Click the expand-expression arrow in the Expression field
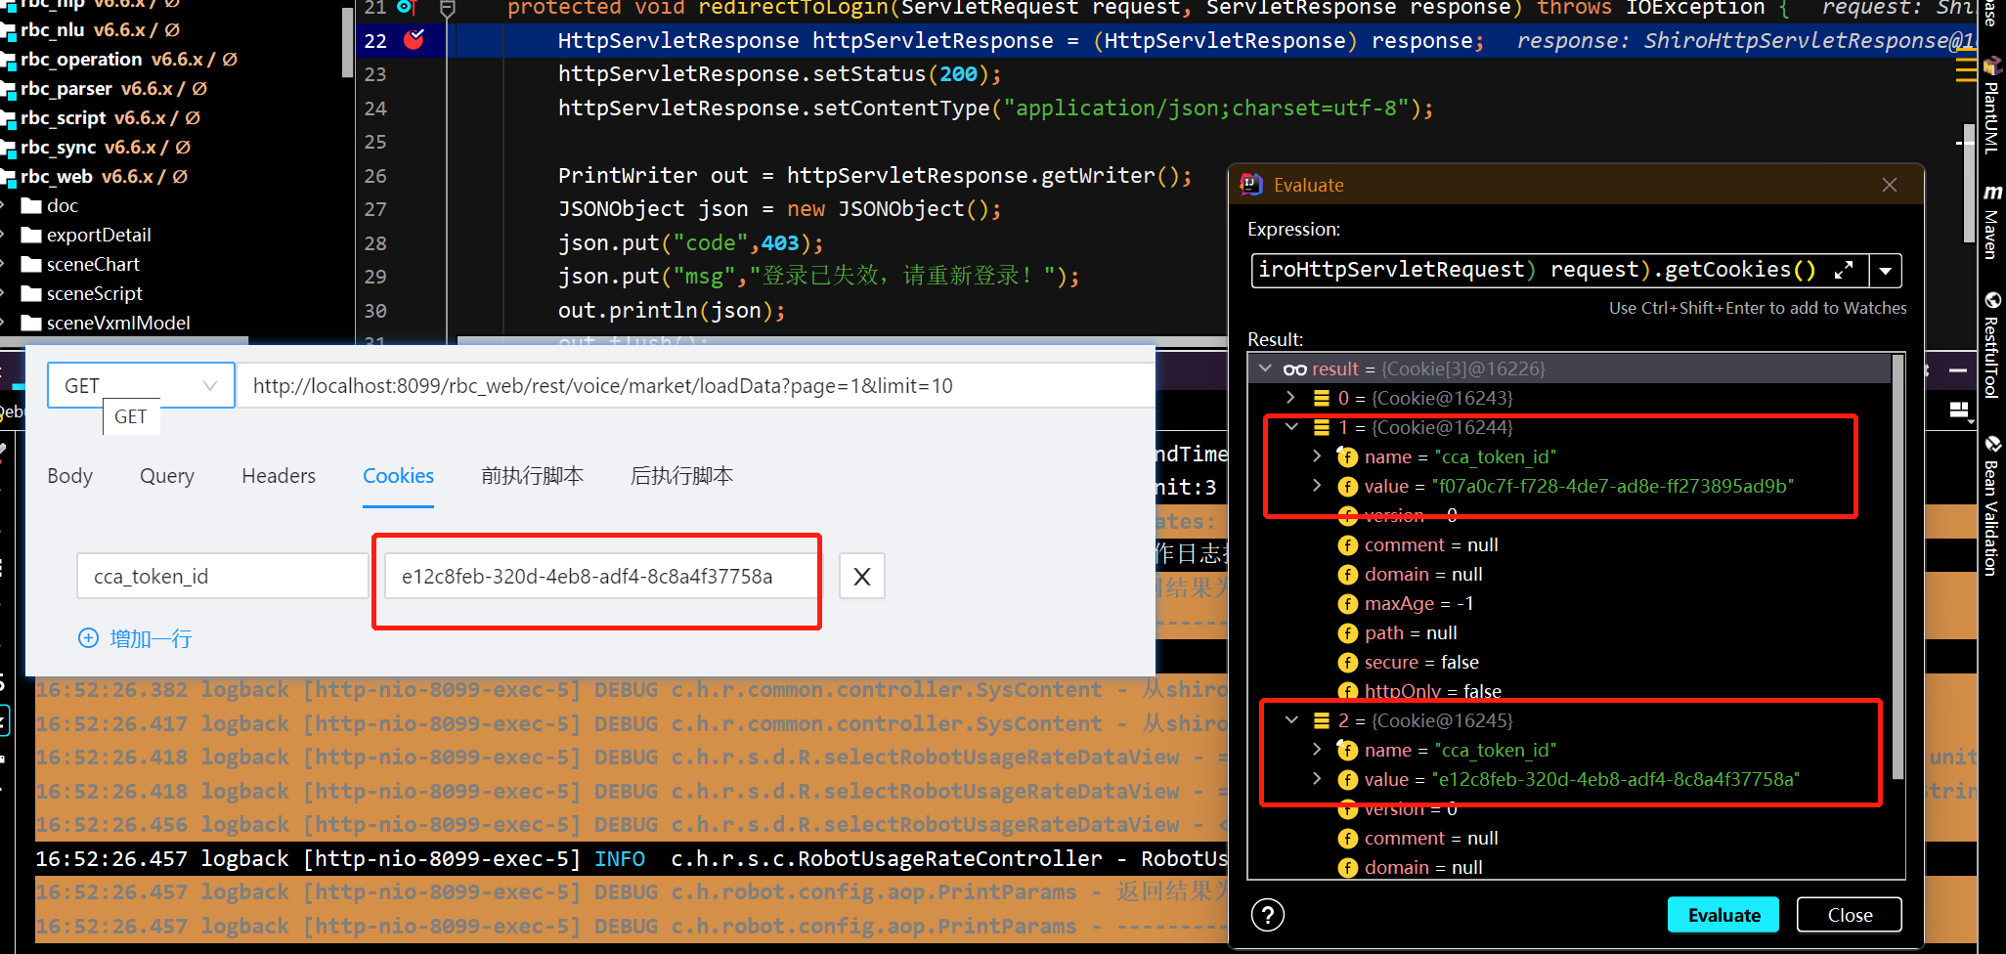2006x954 pixels. [x=1844, y=270]
